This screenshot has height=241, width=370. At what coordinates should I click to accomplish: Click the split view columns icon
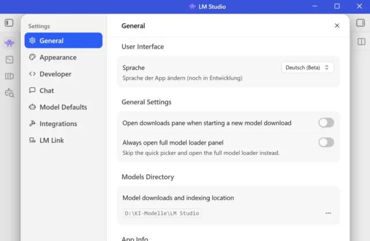(361, 42)
